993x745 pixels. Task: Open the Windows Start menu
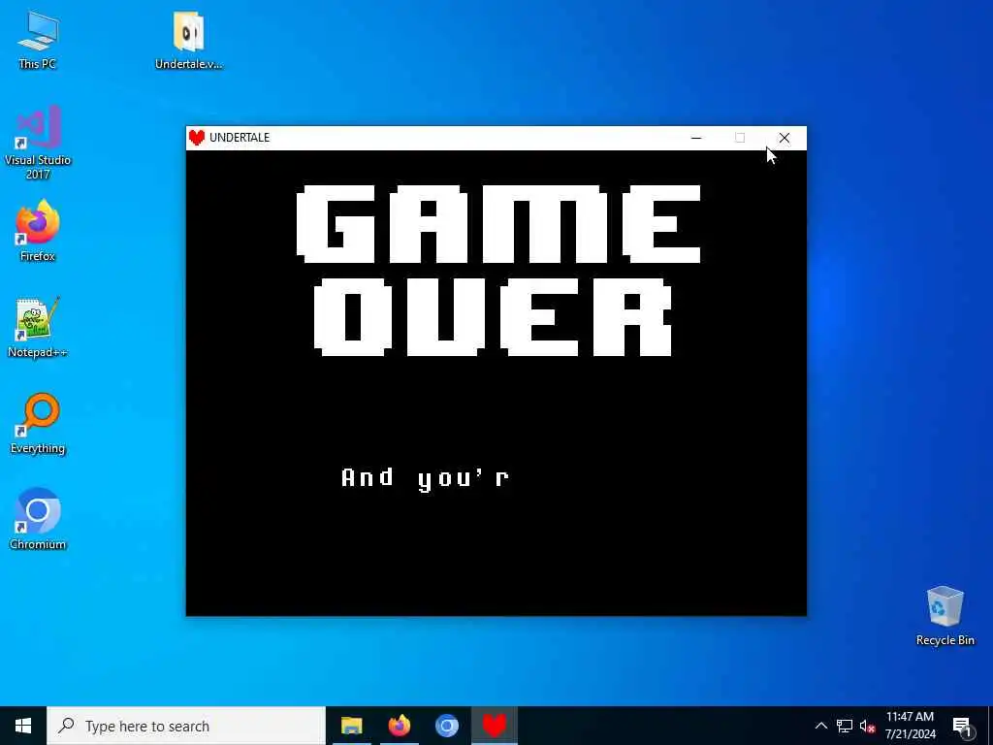(x=23, y=726)
